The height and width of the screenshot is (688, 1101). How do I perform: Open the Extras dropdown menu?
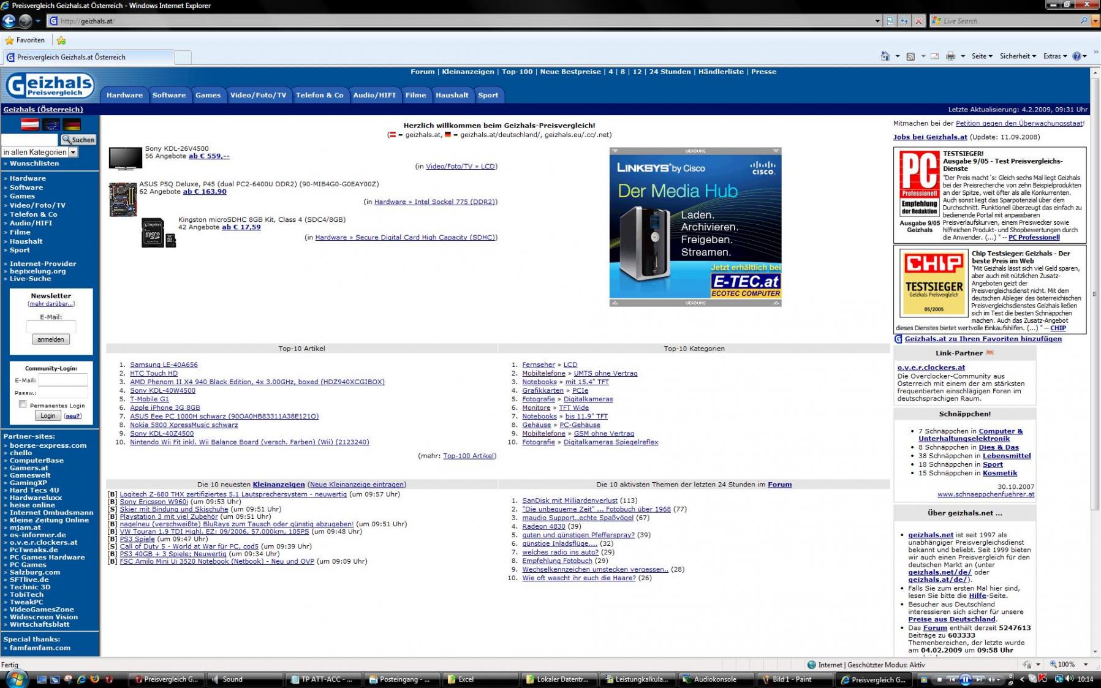pyautogui.click(x=1055, y=56)
